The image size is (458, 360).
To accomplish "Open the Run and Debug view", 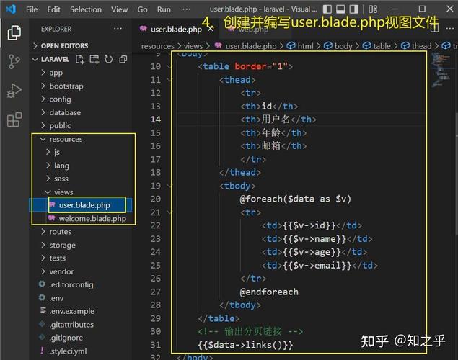I will click(14, 91).
